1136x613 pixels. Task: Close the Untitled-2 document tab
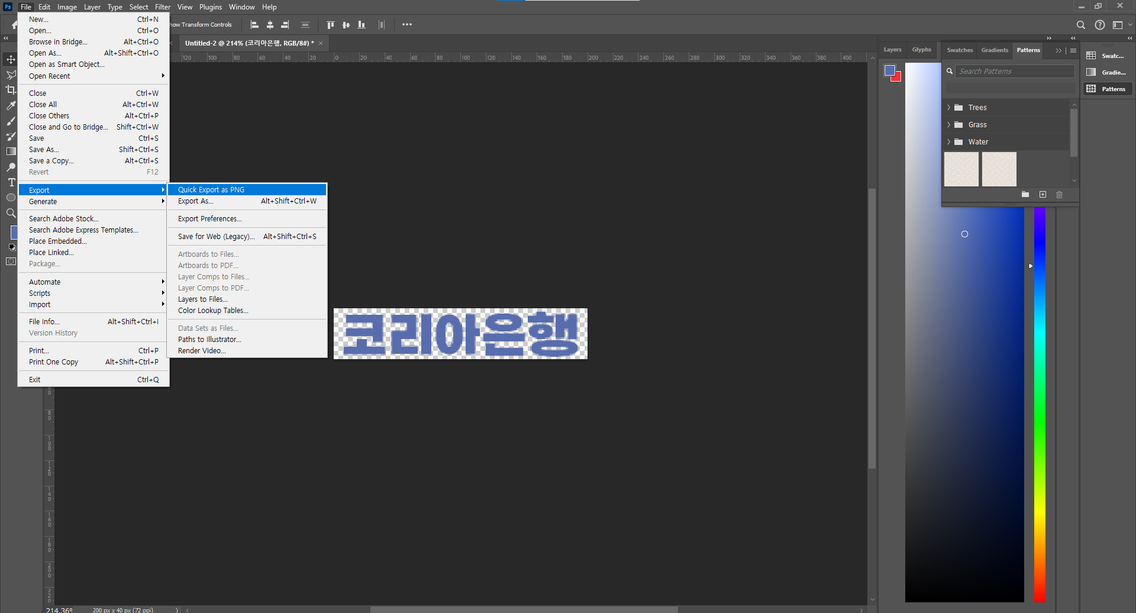pos(321,43)
